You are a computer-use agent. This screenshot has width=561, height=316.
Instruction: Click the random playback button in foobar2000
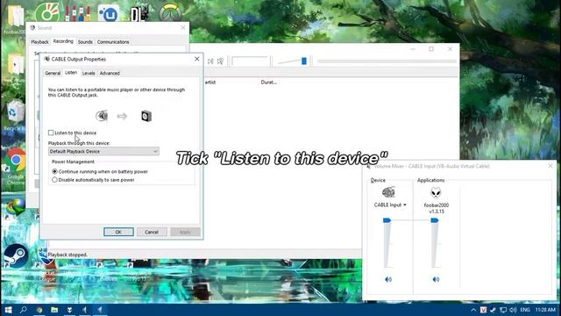221,61
